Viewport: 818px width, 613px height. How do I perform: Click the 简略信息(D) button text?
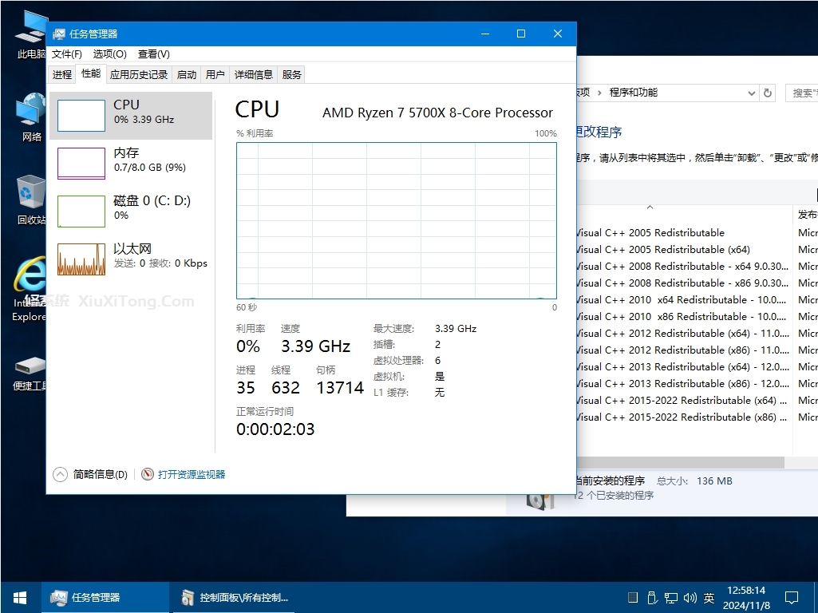click(101, 474)
